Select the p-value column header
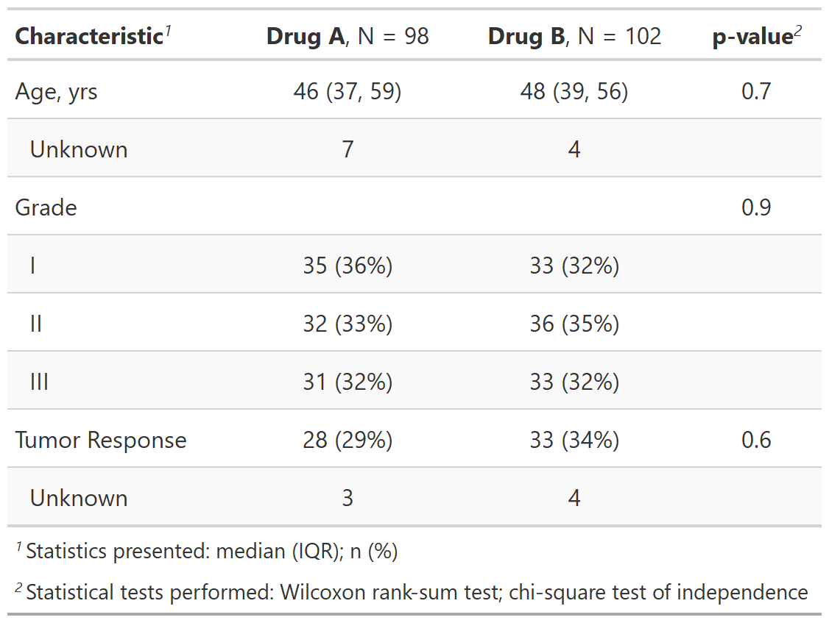The width and height of the screenshot is (829, 623). coord(756,37)
